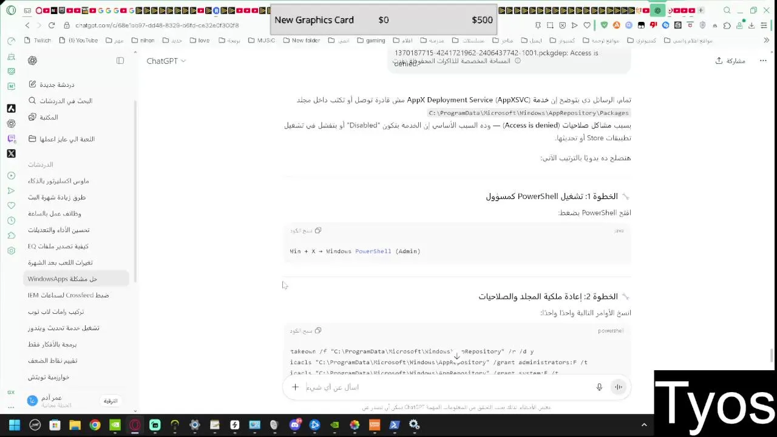Screen dimensions: 777x437
Task: Click the info icon beside saved memories notice
Action: (x=518, y=61)
